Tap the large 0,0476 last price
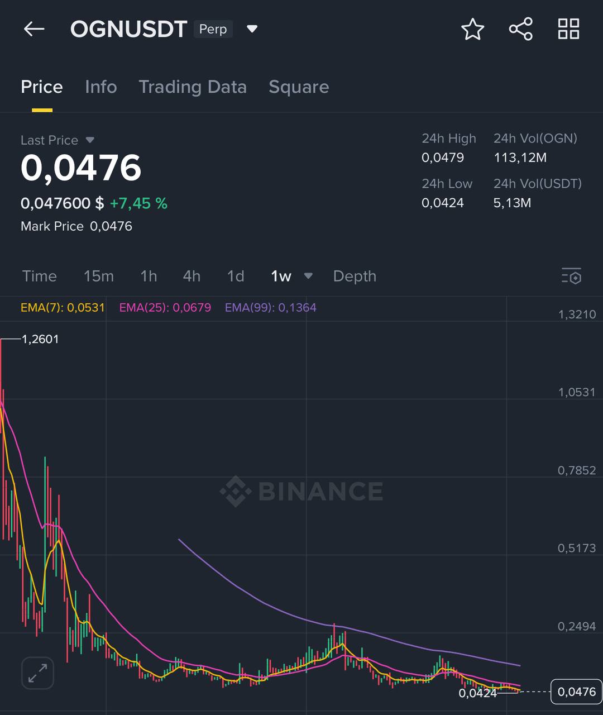 click(81, 168)
